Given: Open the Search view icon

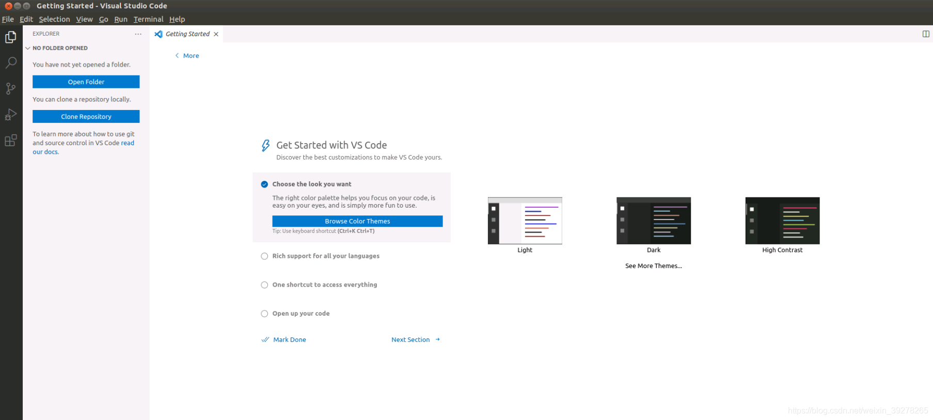Looking at the screenshot, I should pyautogui.click(x=11, y=63).
